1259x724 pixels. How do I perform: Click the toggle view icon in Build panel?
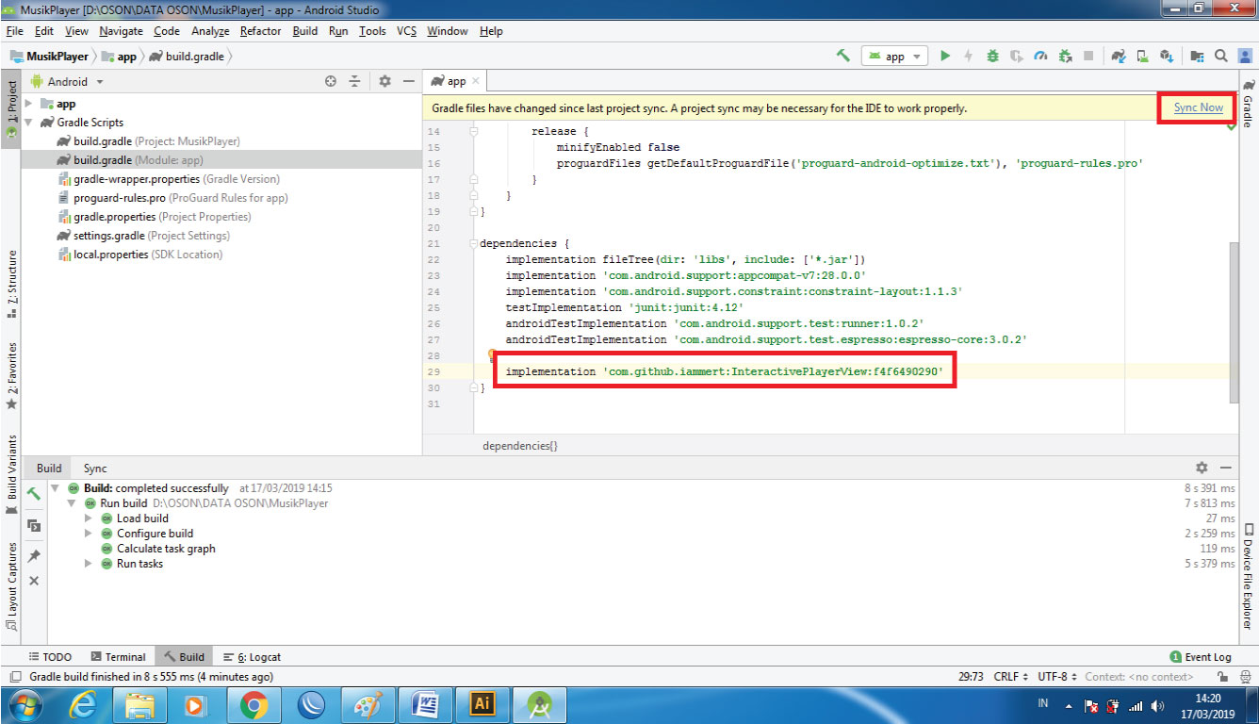pyautogui.click(x=34, y=525)
